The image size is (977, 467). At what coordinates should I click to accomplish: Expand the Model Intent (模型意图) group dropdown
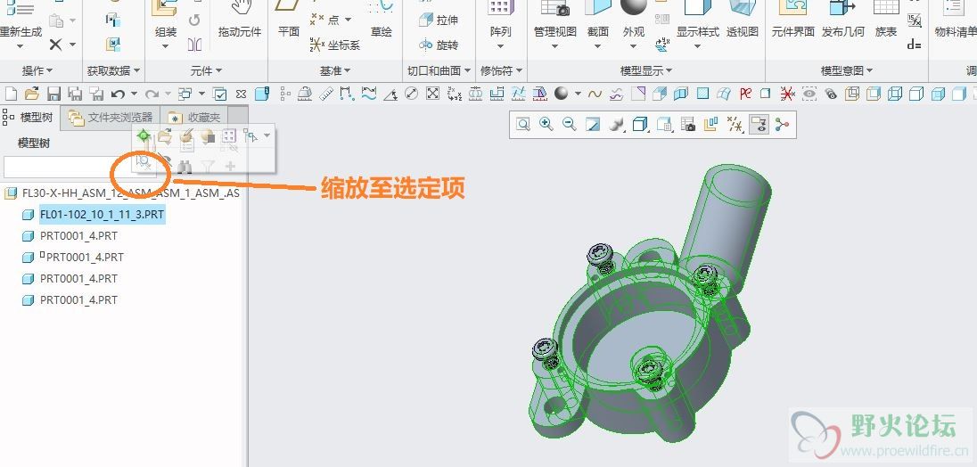(x=847, y=71)
